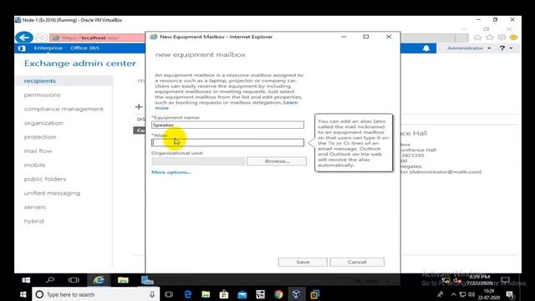
Task: Click the host 'Type here to search' box
Action: [x=95, y=294]
